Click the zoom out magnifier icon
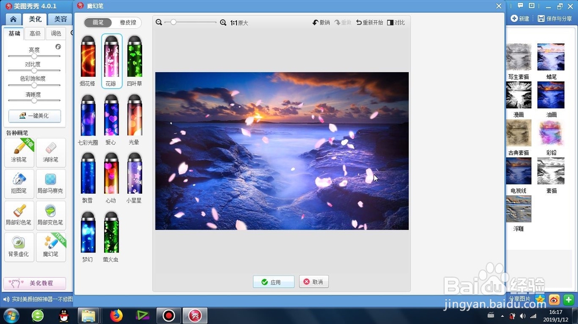 159,22
